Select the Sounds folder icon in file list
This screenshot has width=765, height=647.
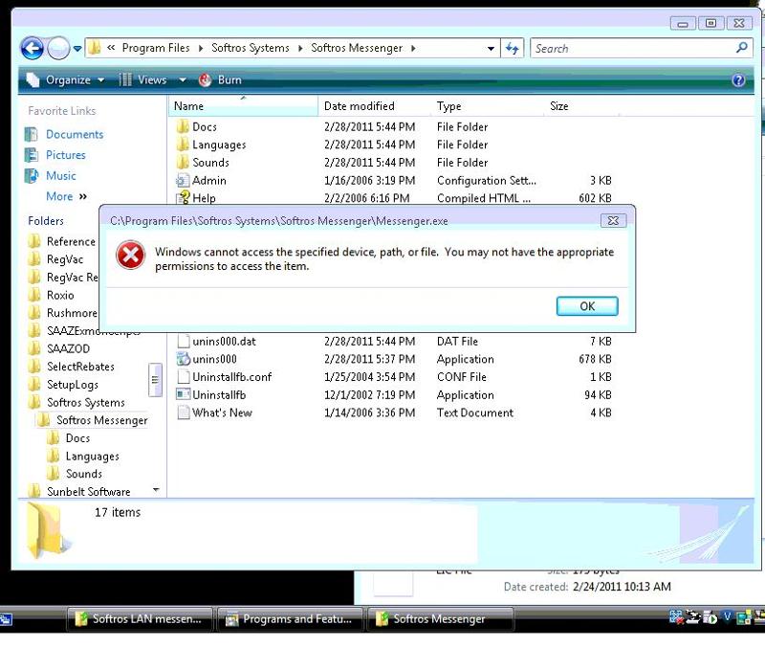tap(183, 162)
